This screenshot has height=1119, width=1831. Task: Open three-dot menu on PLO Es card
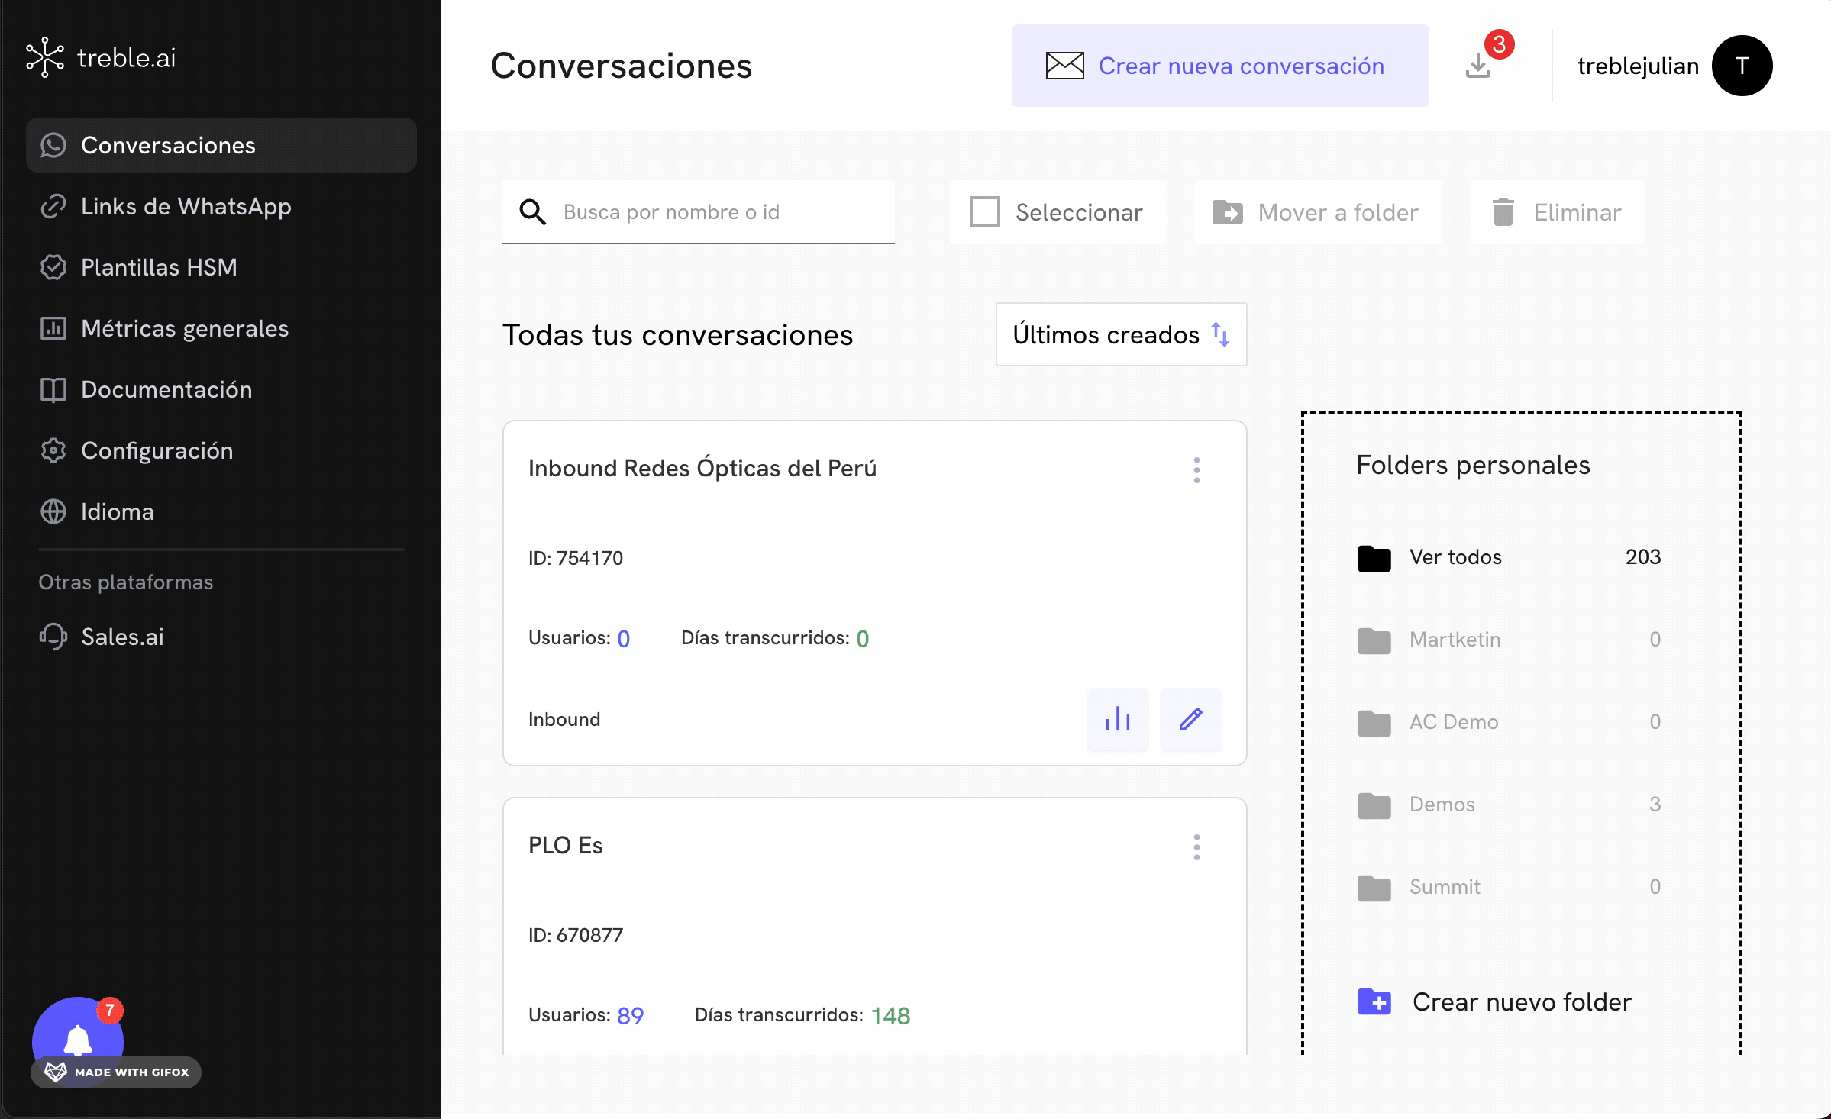tap(1196, 847)
